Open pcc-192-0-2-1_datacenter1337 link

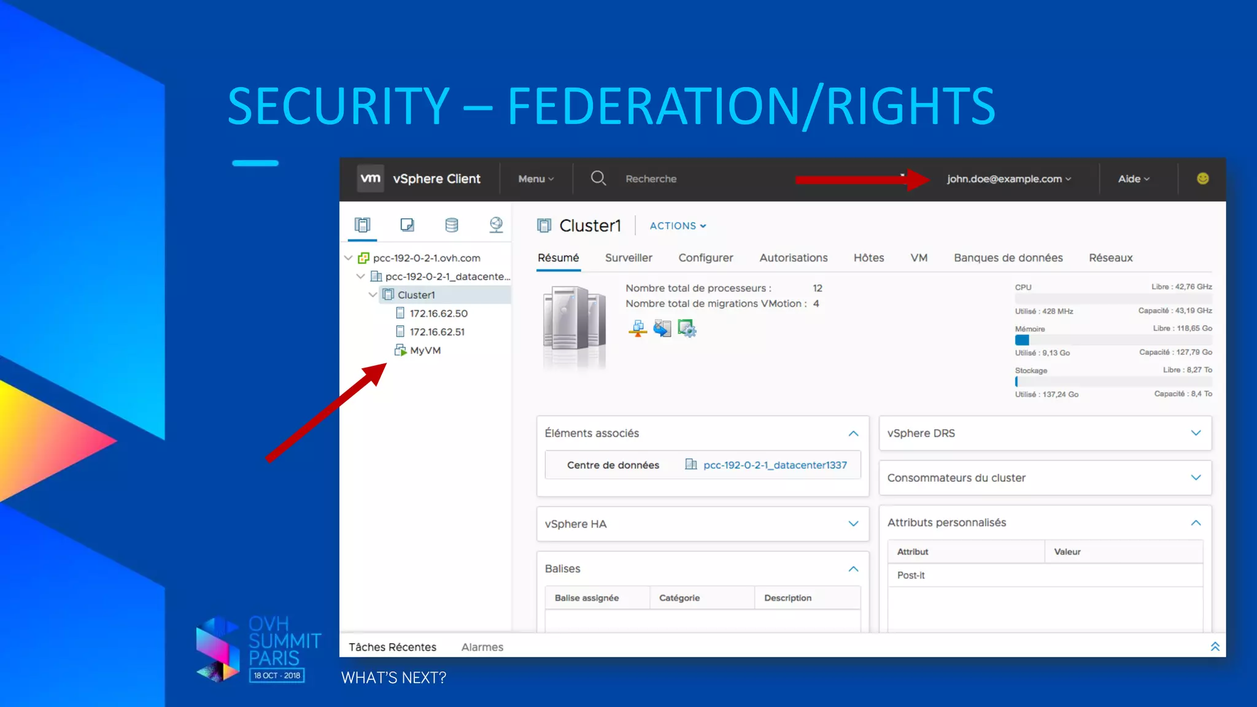(x=775, y=465)
